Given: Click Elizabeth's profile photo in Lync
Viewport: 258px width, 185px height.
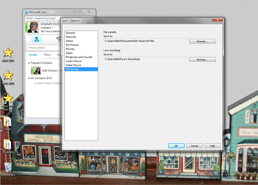Looking at the screenshot, I should 33,27.
